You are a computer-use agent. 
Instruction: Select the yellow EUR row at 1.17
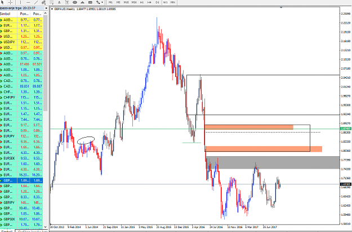[x=21, y=25]
